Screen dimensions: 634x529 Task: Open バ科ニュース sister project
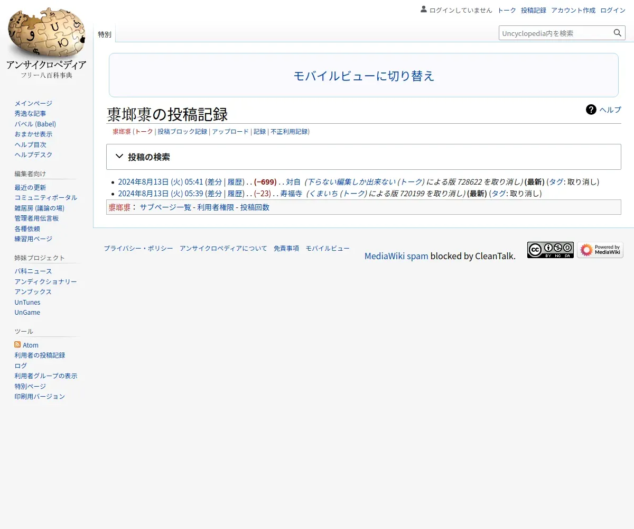[x=33, y=271]
